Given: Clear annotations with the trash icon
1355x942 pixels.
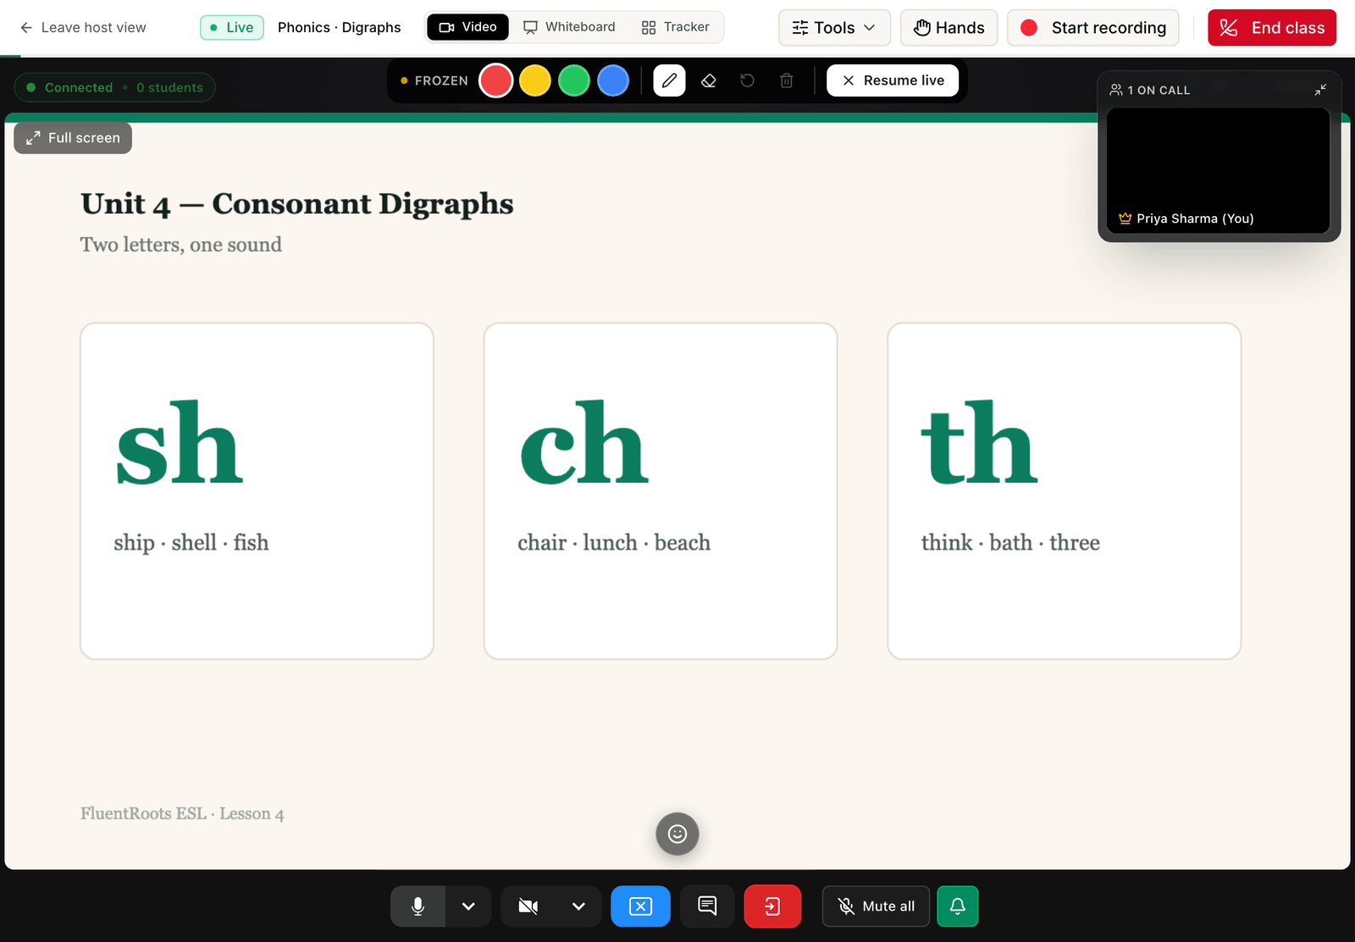Looking at the screenshot, I should (x=787, y=80).
